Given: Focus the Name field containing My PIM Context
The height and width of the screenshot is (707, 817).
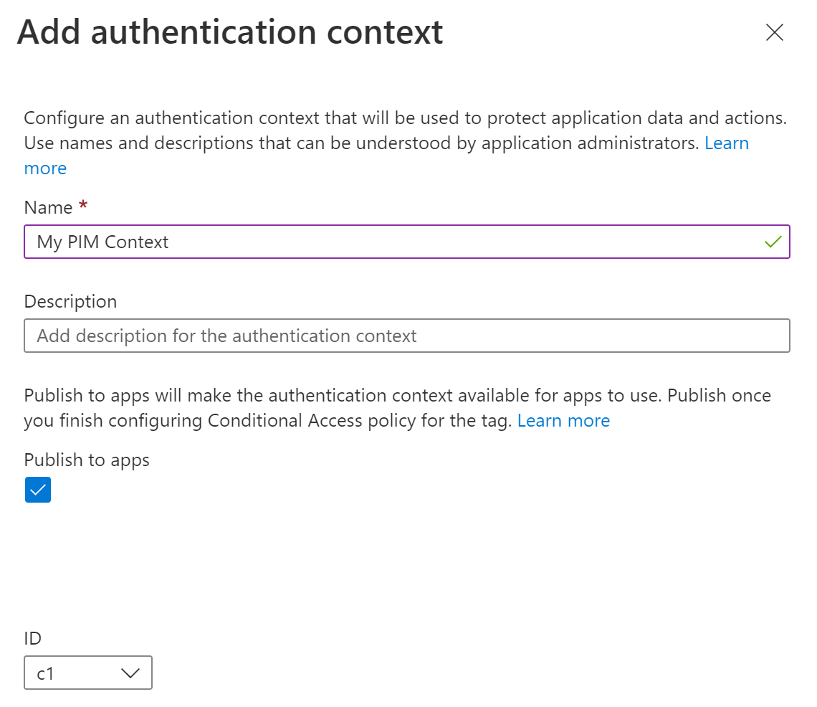Looking at the screenshot, I should 387,242.
